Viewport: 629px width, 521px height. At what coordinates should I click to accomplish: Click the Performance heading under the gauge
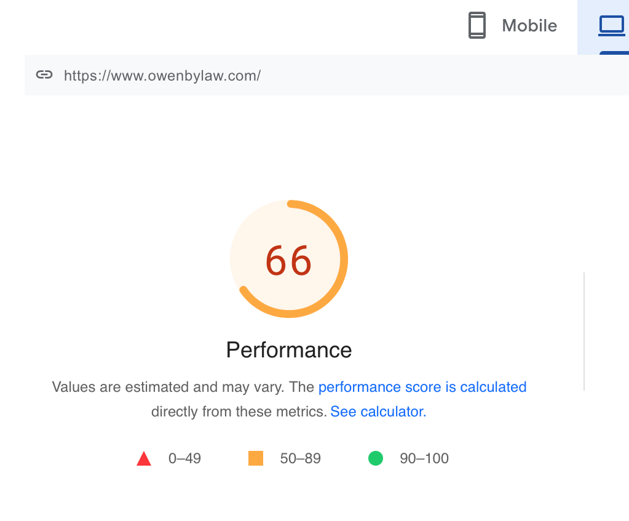[x=289, y=350]
